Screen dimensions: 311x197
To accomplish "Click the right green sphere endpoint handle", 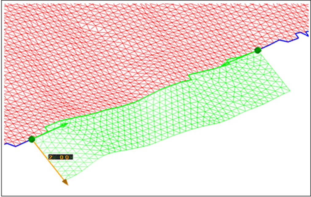I will coord(258,50).
